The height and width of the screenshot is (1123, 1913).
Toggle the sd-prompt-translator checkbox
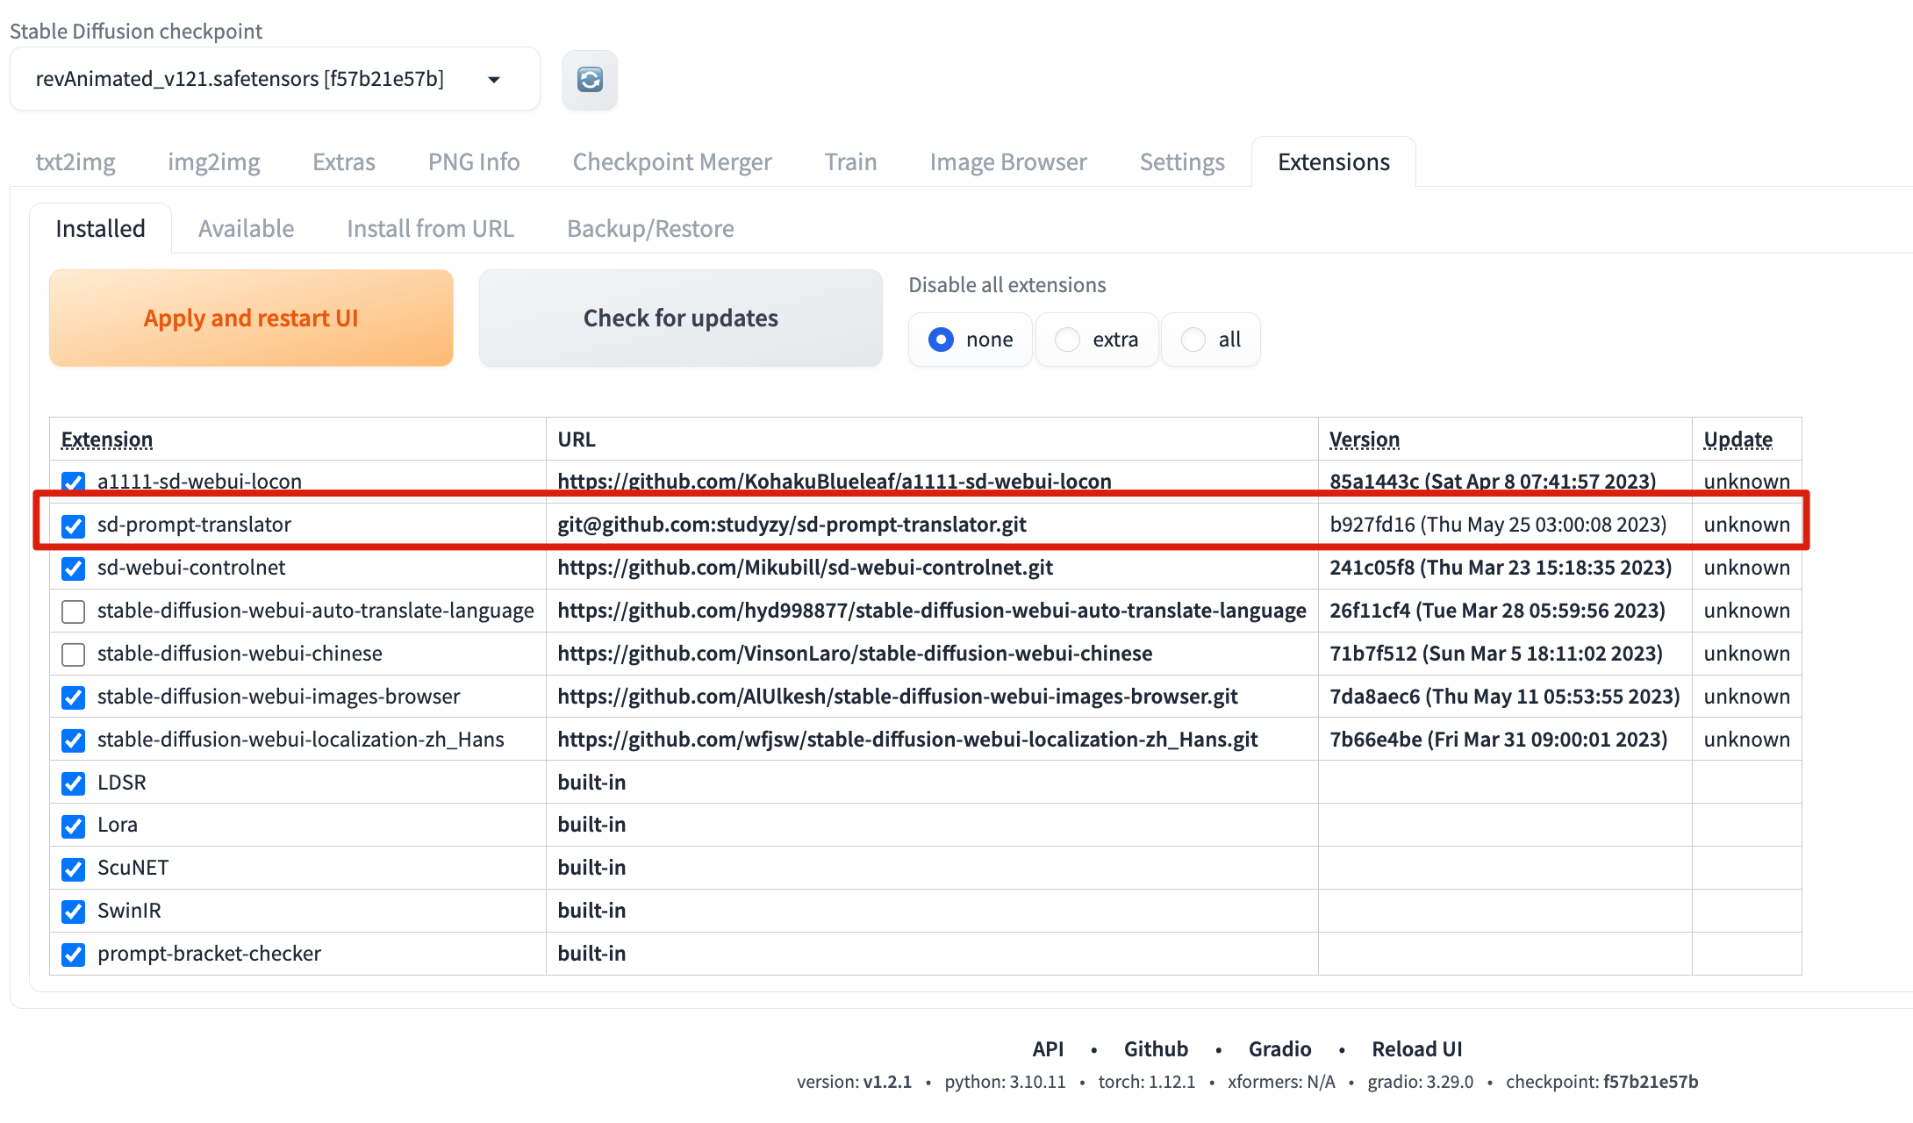74,526
